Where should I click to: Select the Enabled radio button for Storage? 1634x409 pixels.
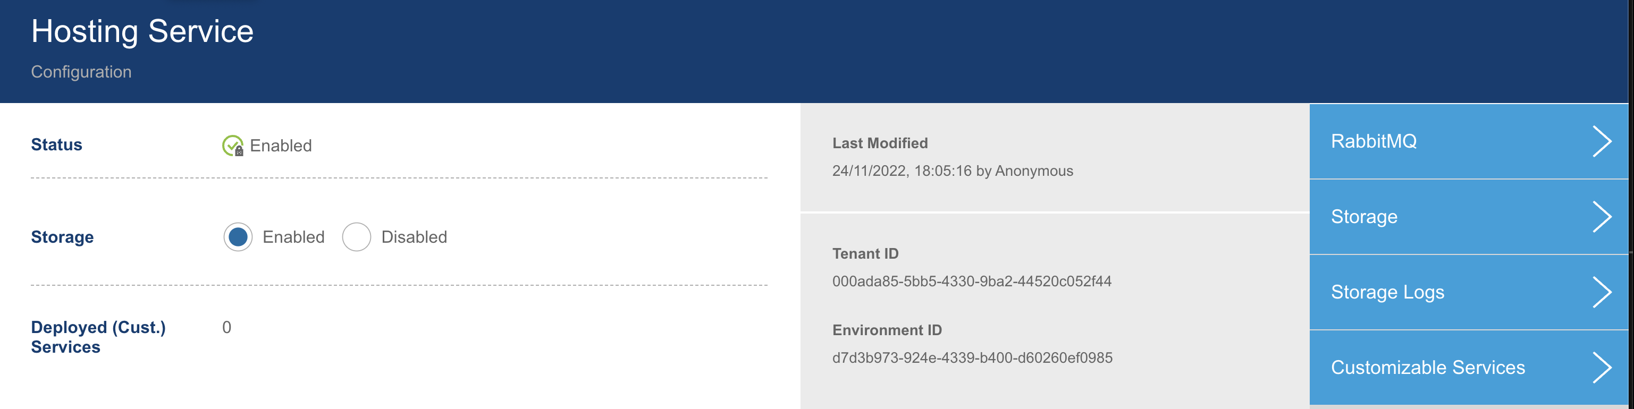coord(239,237)
